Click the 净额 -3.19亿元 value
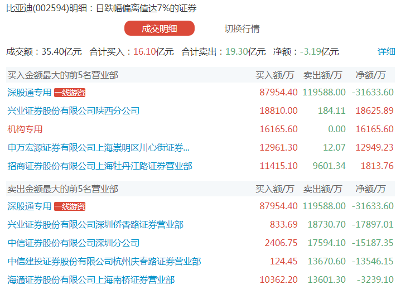This screenshot has height=299, width=401. (306, 52)
